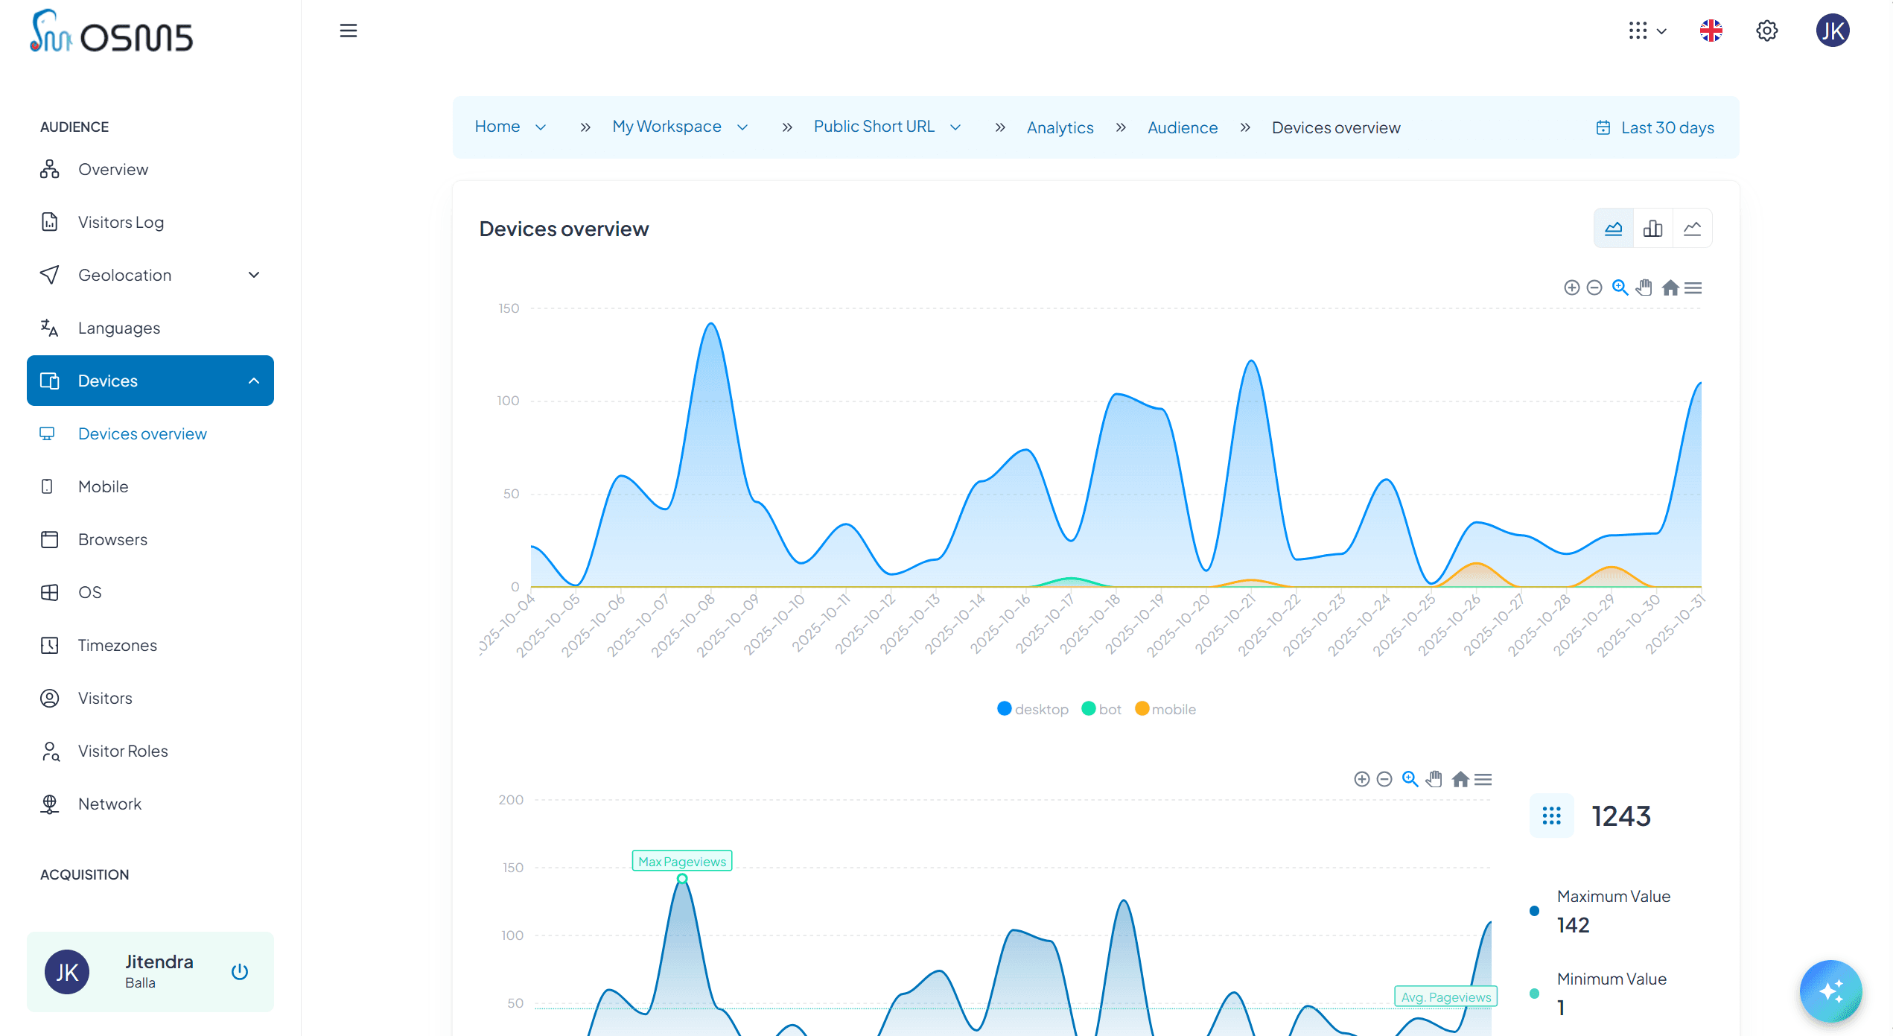
Task: Switch Devices overview to bar chart view
Action: 1652,228
